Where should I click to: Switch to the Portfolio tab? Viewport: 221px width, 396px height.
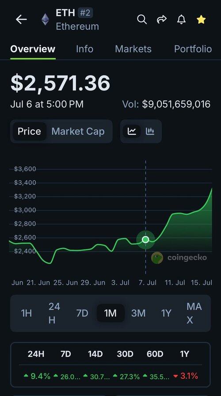(193, 49)
